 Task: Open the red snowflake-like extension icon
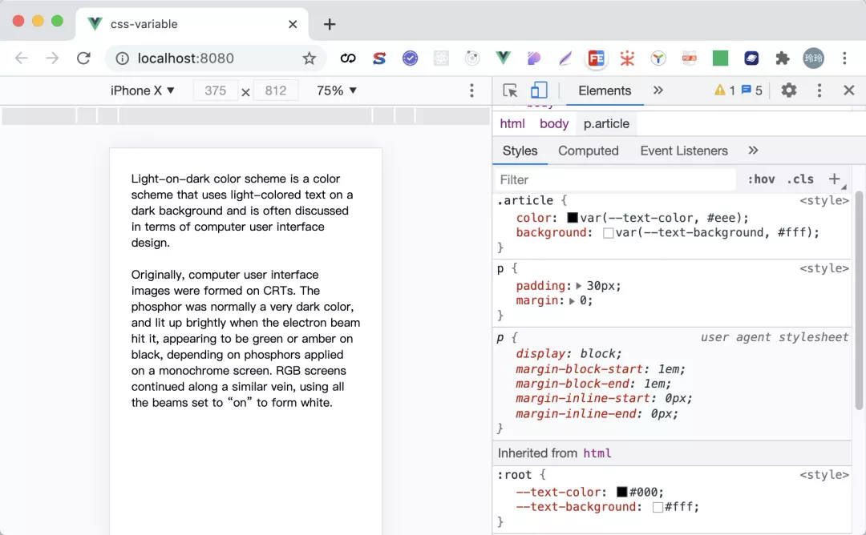coord(627,58)
